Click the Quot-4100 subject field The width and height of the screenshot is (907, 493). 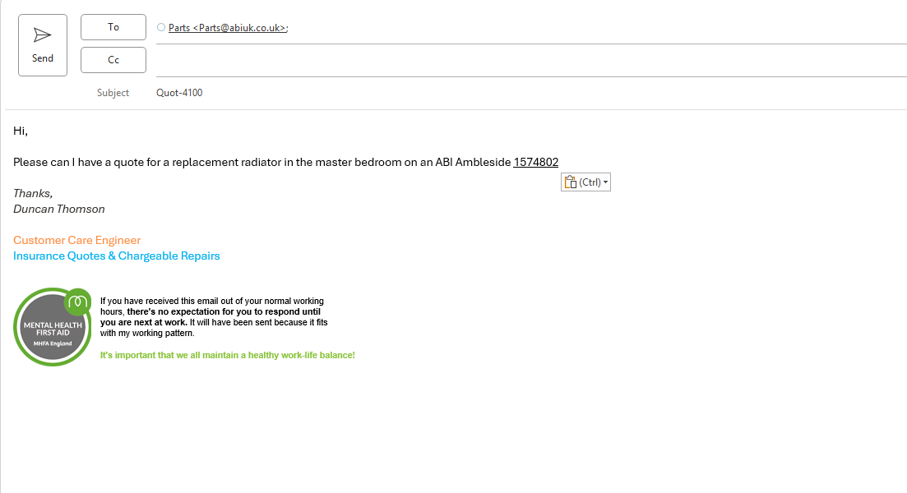[x=531, y=93]
